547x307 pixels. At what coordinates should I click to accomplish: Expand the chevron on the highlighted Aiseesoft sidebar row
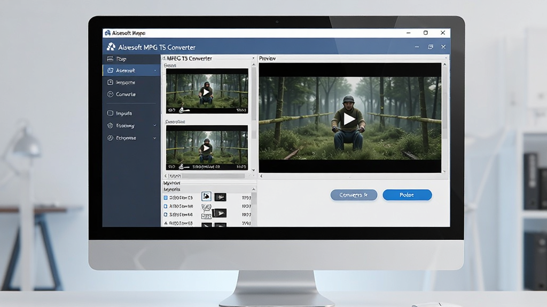[155, 71]
